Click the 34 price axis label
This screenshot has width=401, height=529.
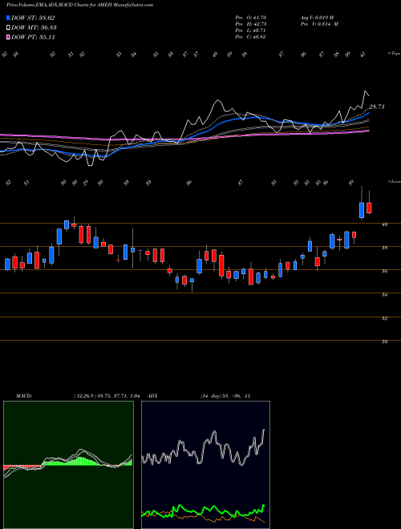point(384,294)
